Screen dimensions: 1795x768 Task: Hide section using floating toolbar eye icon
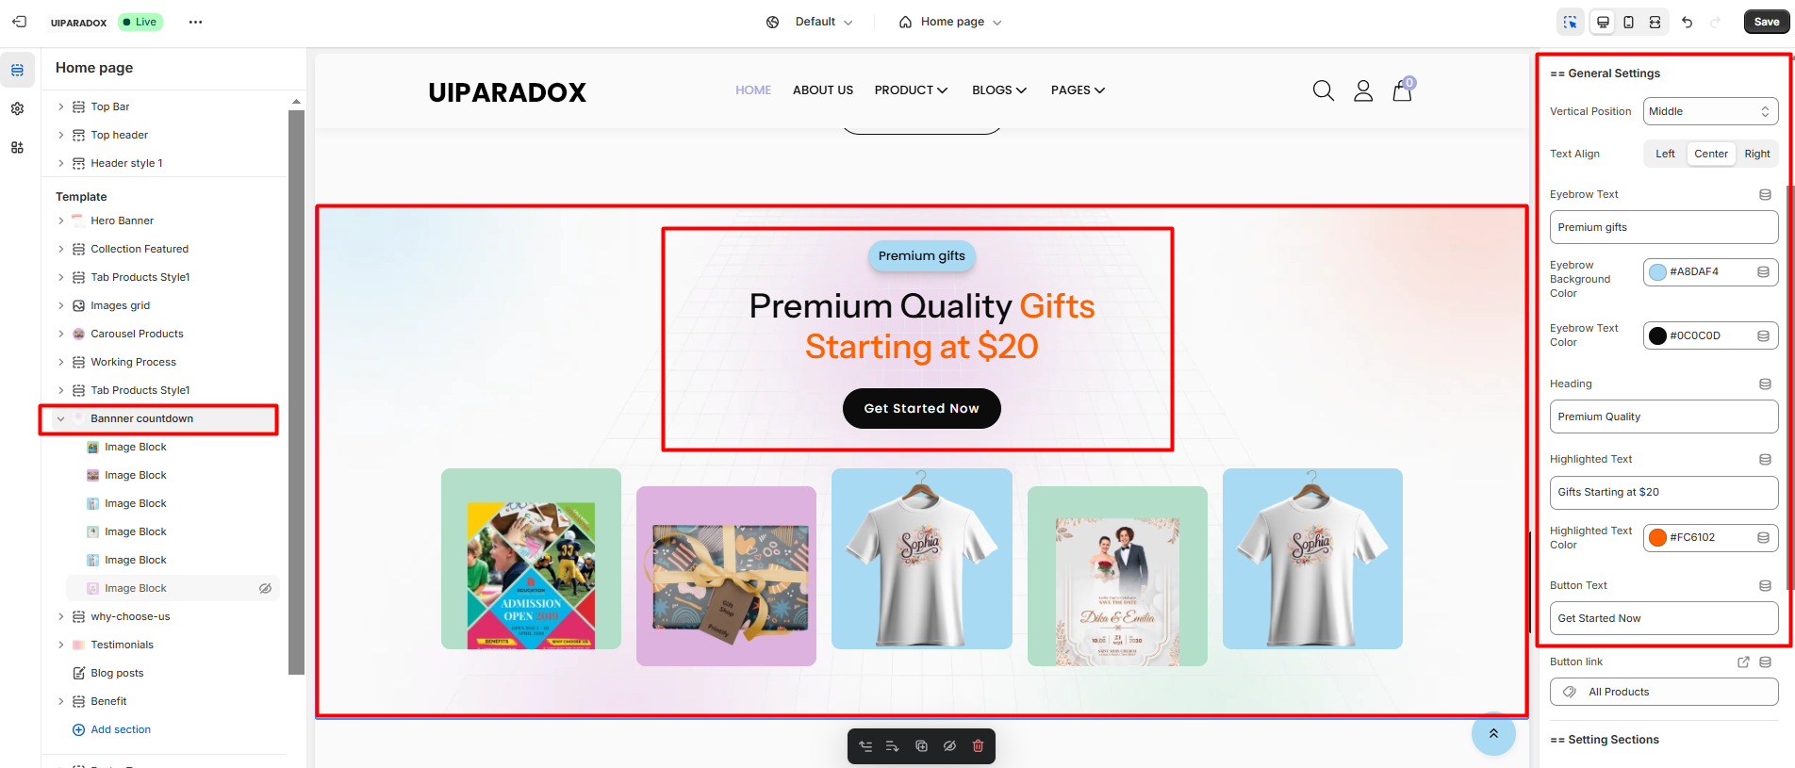point(949,746)
